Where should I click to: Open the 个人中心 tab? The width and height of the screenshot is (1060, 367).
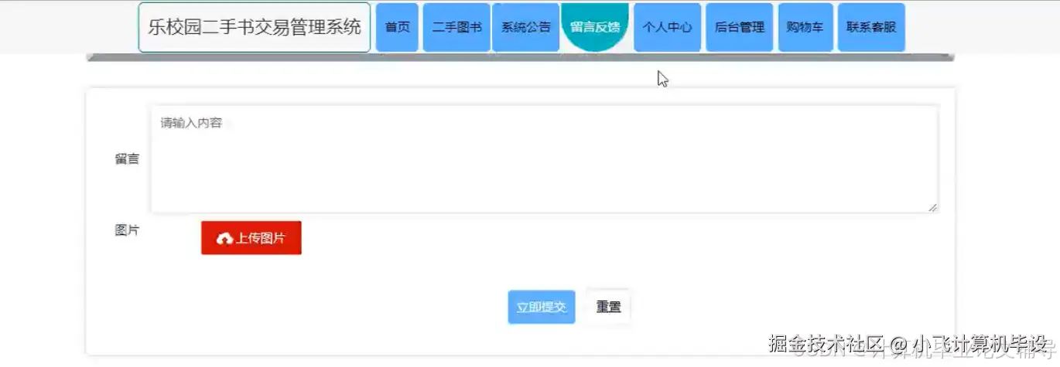(667, 27)
